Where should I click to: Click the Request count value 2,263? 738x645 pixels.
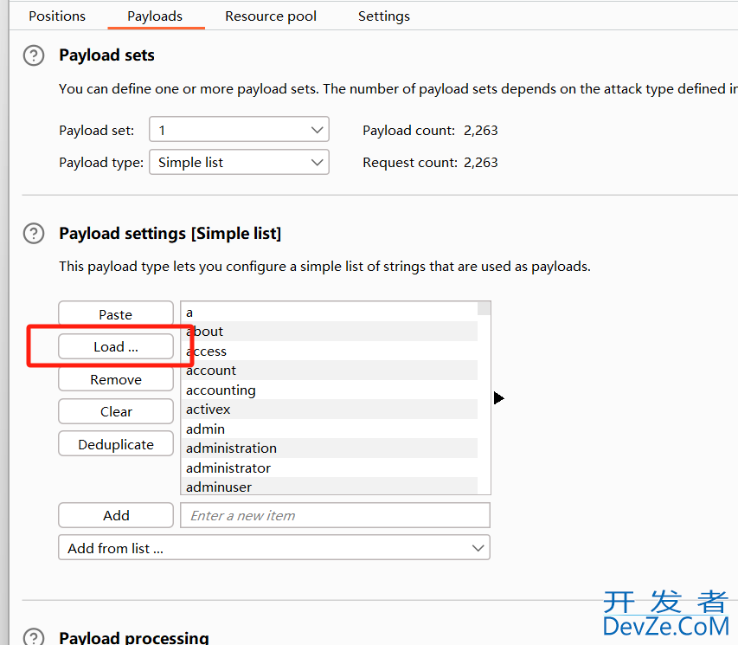(x=480, y=163)
